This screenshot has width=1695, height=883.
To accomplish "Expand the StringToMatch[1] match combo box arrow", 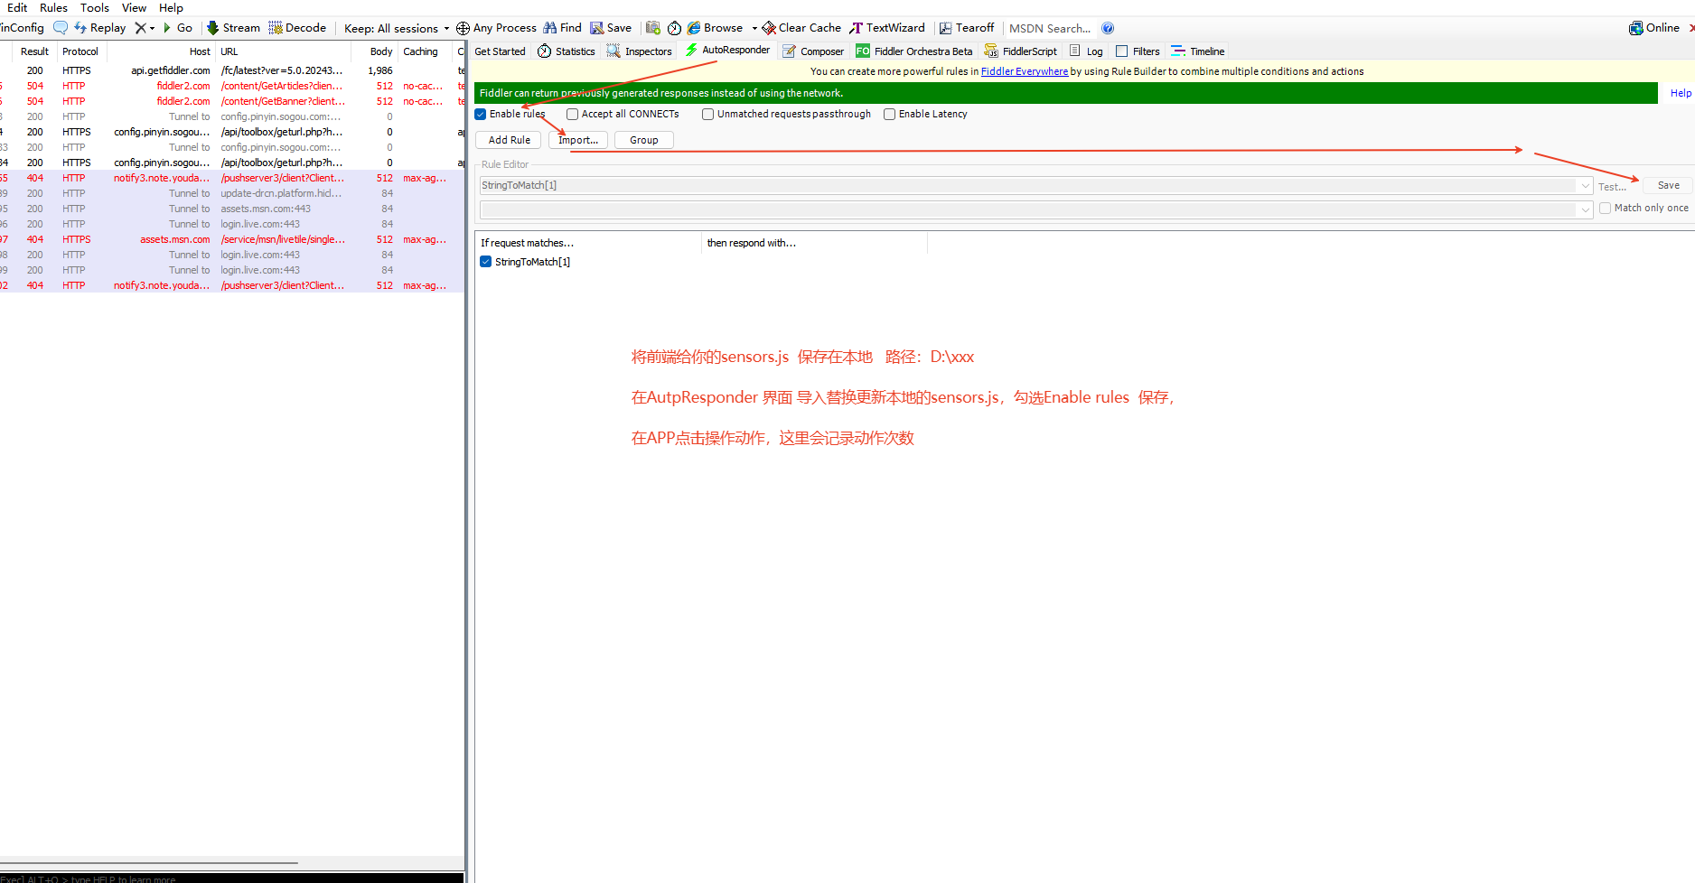I will pos(1585,186).
